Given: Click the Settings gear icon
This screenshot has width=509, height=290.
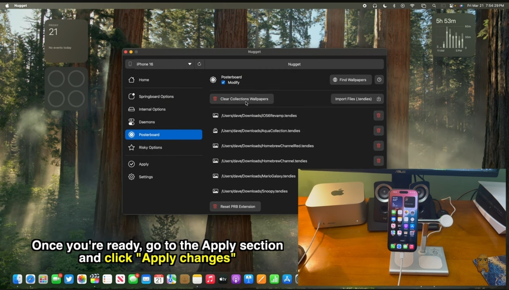Looking at the screenshot, I should click(131, 177).
